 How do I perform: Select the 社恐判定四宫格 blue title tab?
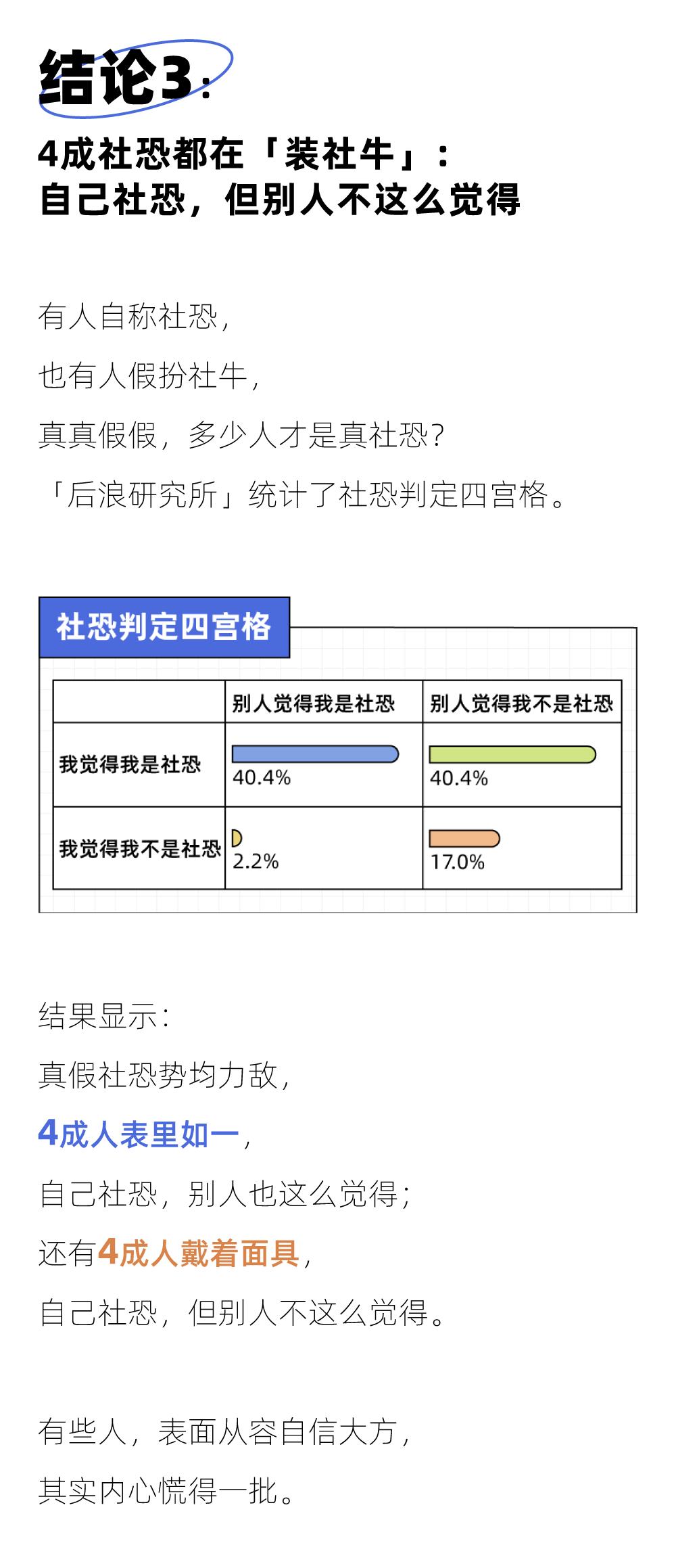coord(164,627)
